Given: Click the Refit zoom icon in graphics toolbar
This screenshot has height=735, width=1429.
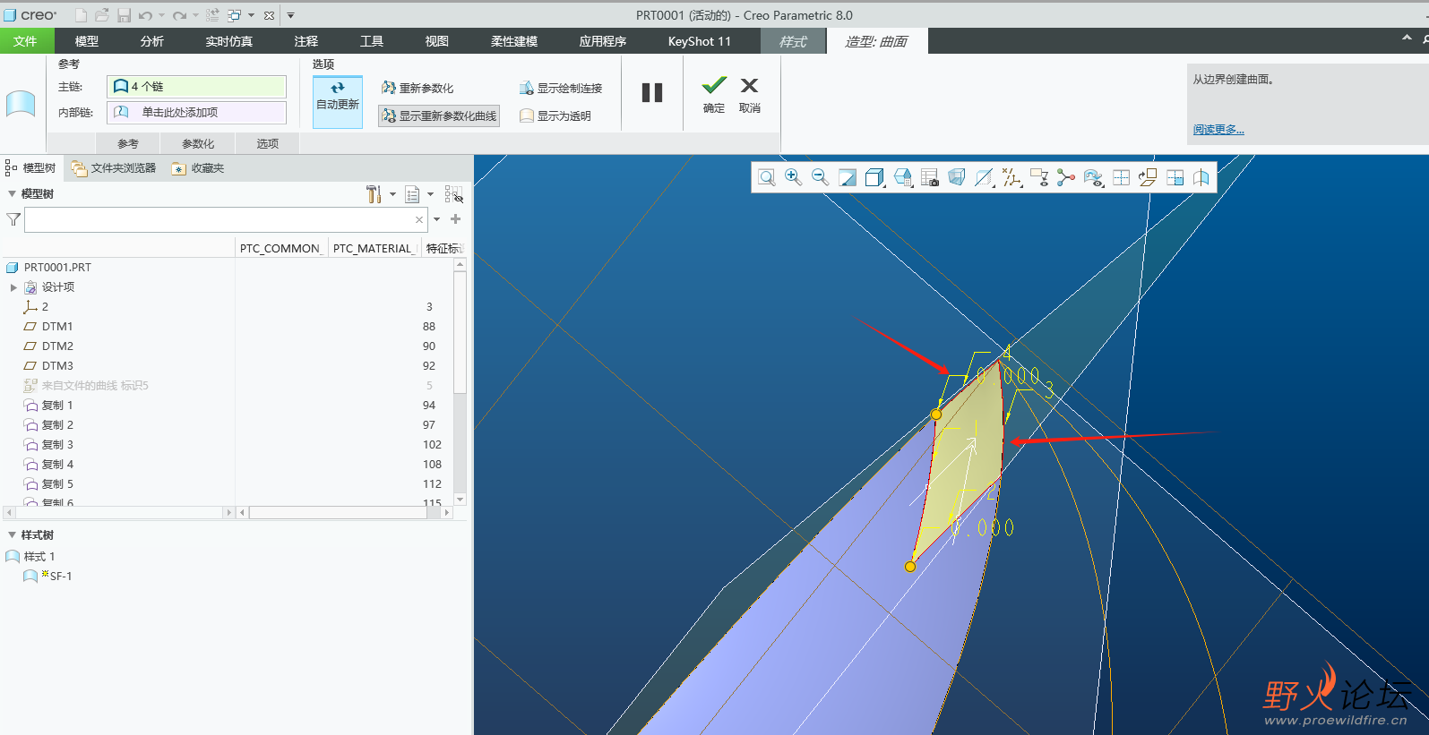Looking at the screenshot, I should tap(767, 177).
